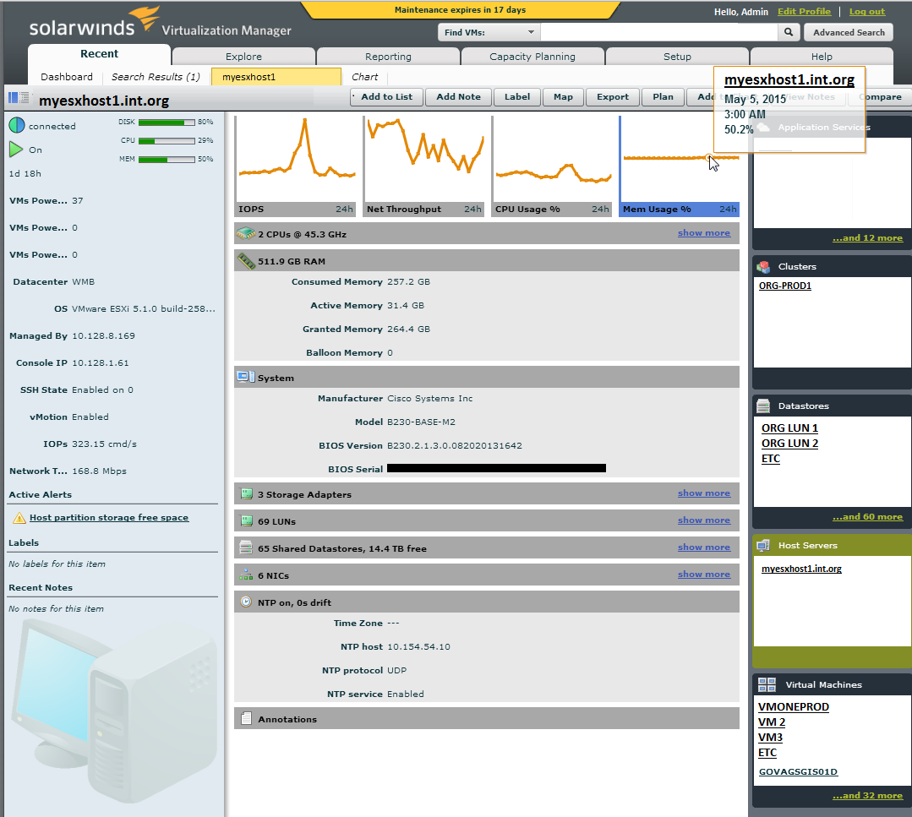The width and height of the screenshot is (912, 817).
Task: Open the ORG LUN 2 datastore link
Action: click(789, 443)
